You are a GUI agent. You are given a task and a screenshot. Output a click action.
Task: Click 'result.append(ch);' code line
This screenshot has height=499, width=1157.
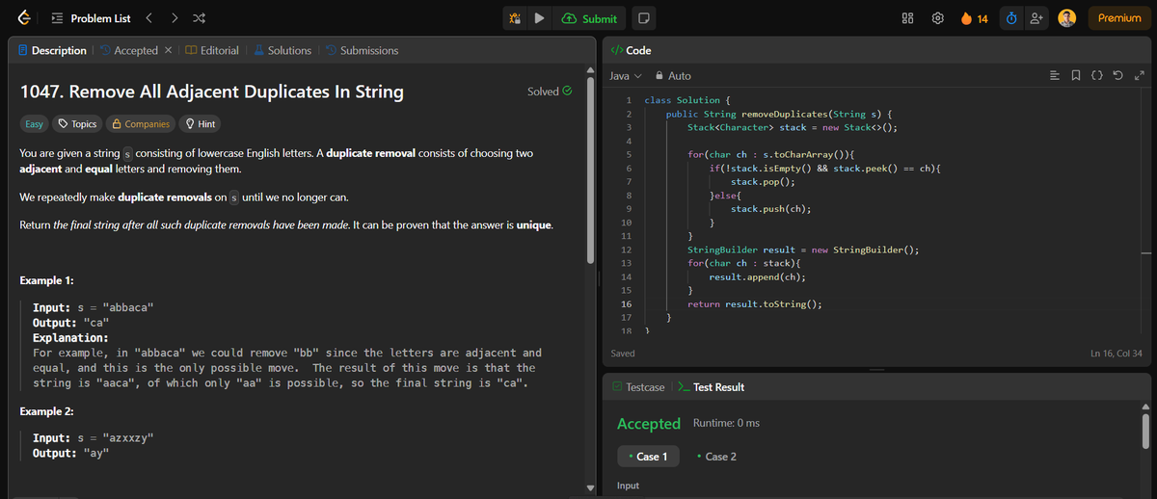point(758,276)
